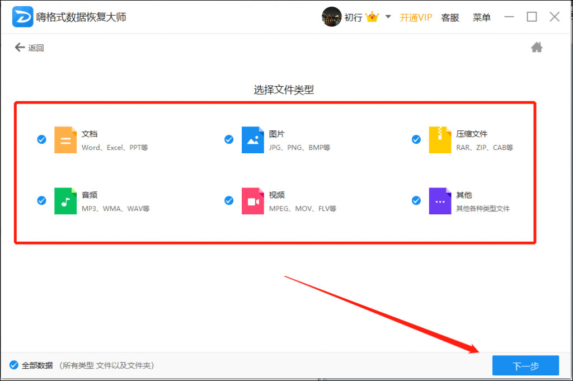Open the 菜单 menu
Image resolution: width=573 pixels, height=381 pixels.
481,17
